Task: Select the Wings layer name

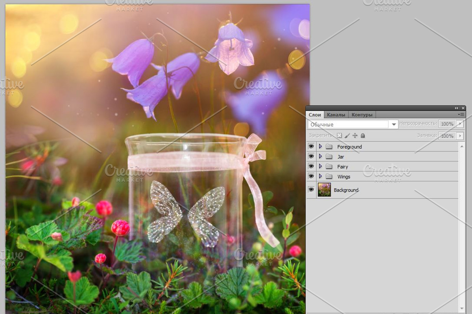Action: (x=344, y=177)
